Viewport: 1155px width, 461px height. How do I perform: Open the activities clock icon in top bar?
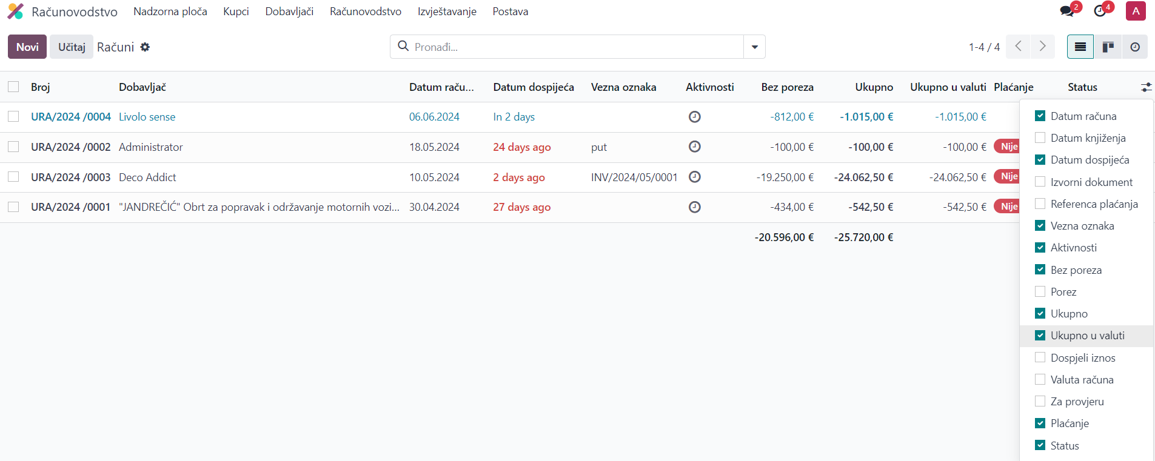coord(1100,11)
